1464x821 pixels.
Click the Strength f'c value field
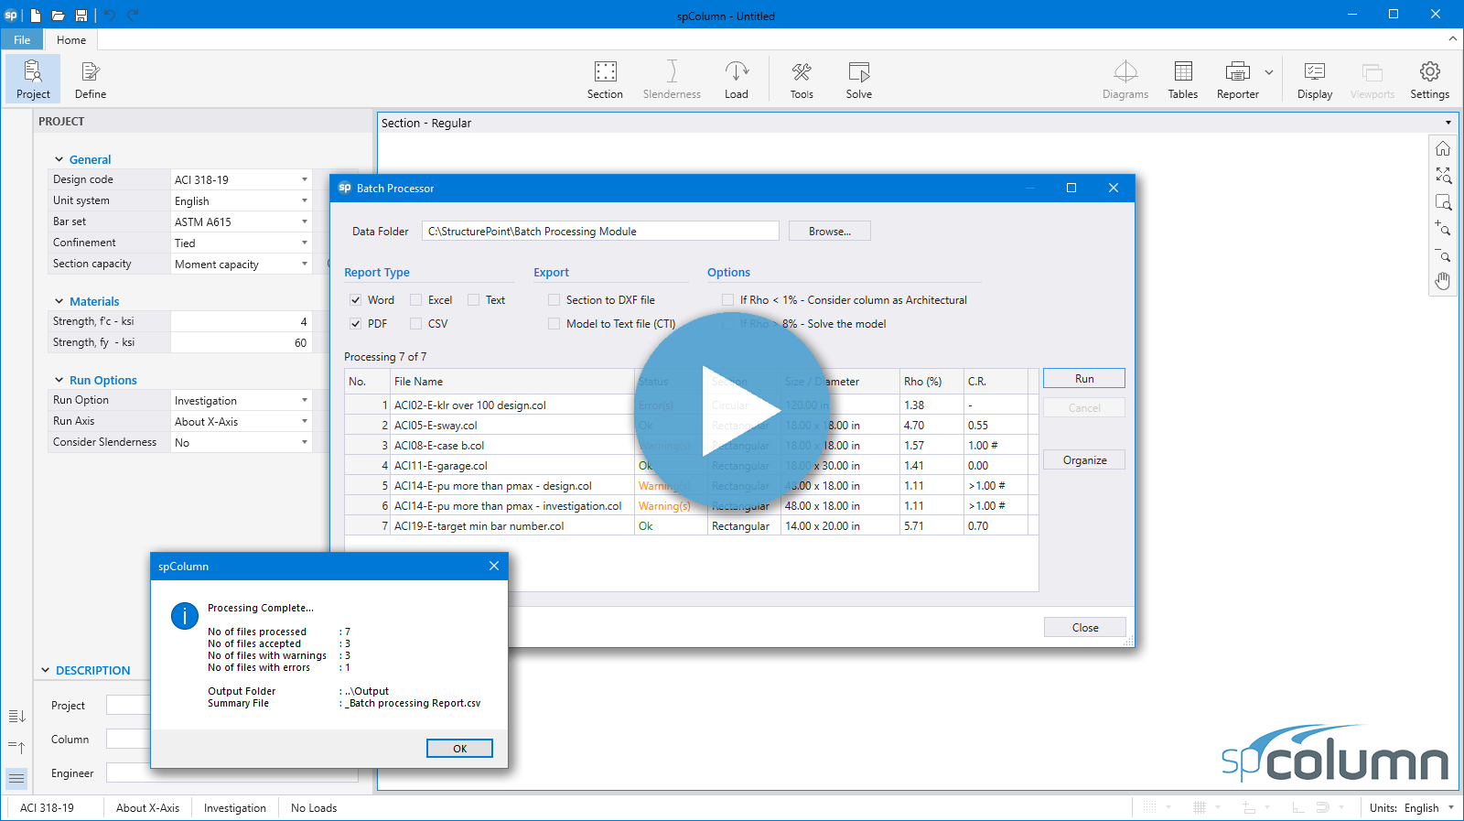coord(242,321)
